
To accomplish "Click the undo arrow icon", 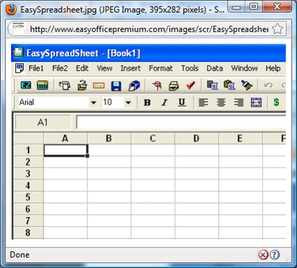I will (x=269, y=85).
